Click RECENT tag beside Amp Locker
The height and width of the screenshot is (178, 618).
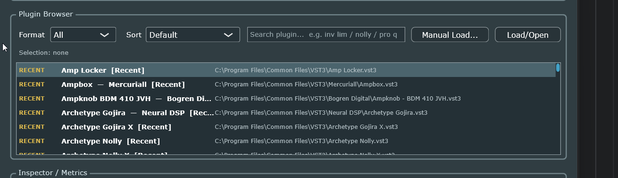[32, 70]
